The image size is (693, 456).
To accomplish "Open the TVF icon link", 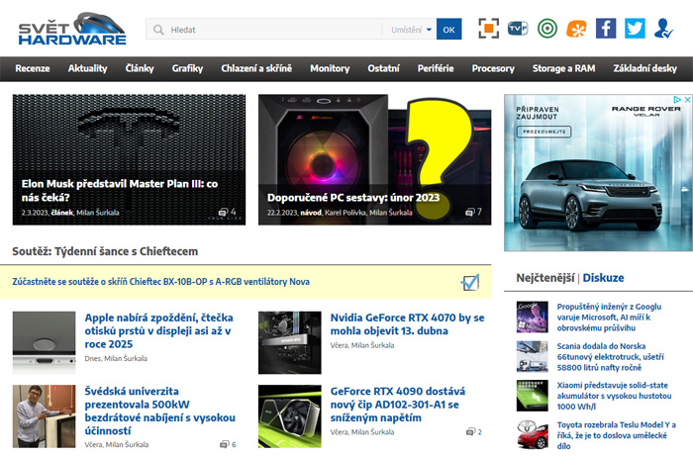I will (x=518, y=29).
